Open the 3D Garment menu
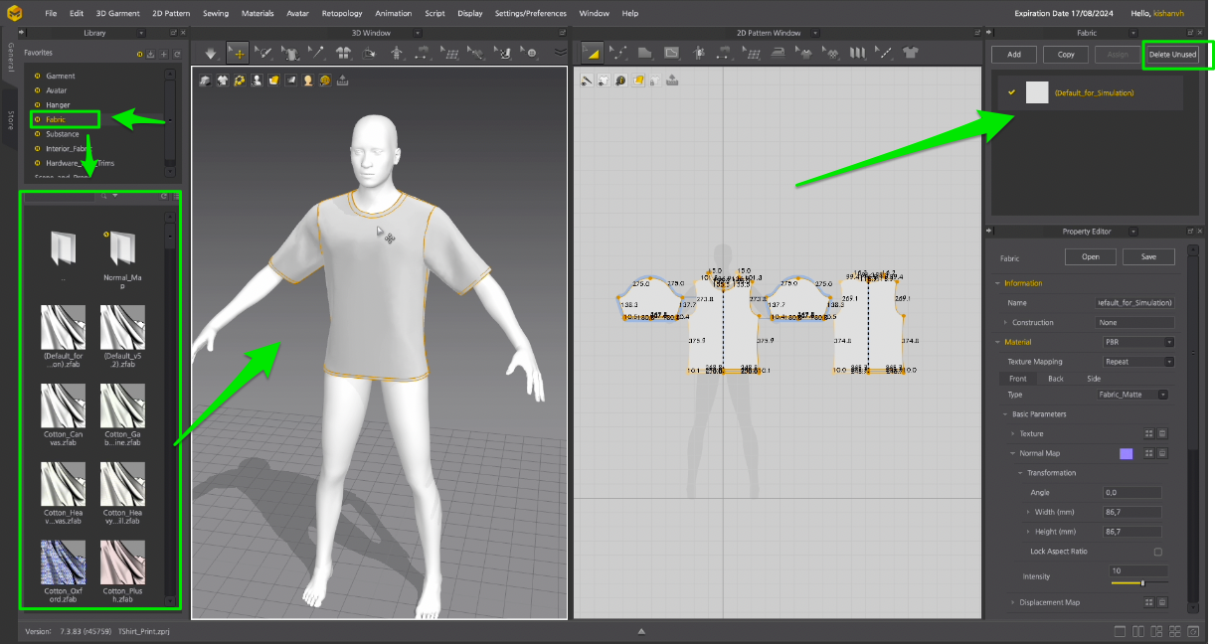 point(118,14)
